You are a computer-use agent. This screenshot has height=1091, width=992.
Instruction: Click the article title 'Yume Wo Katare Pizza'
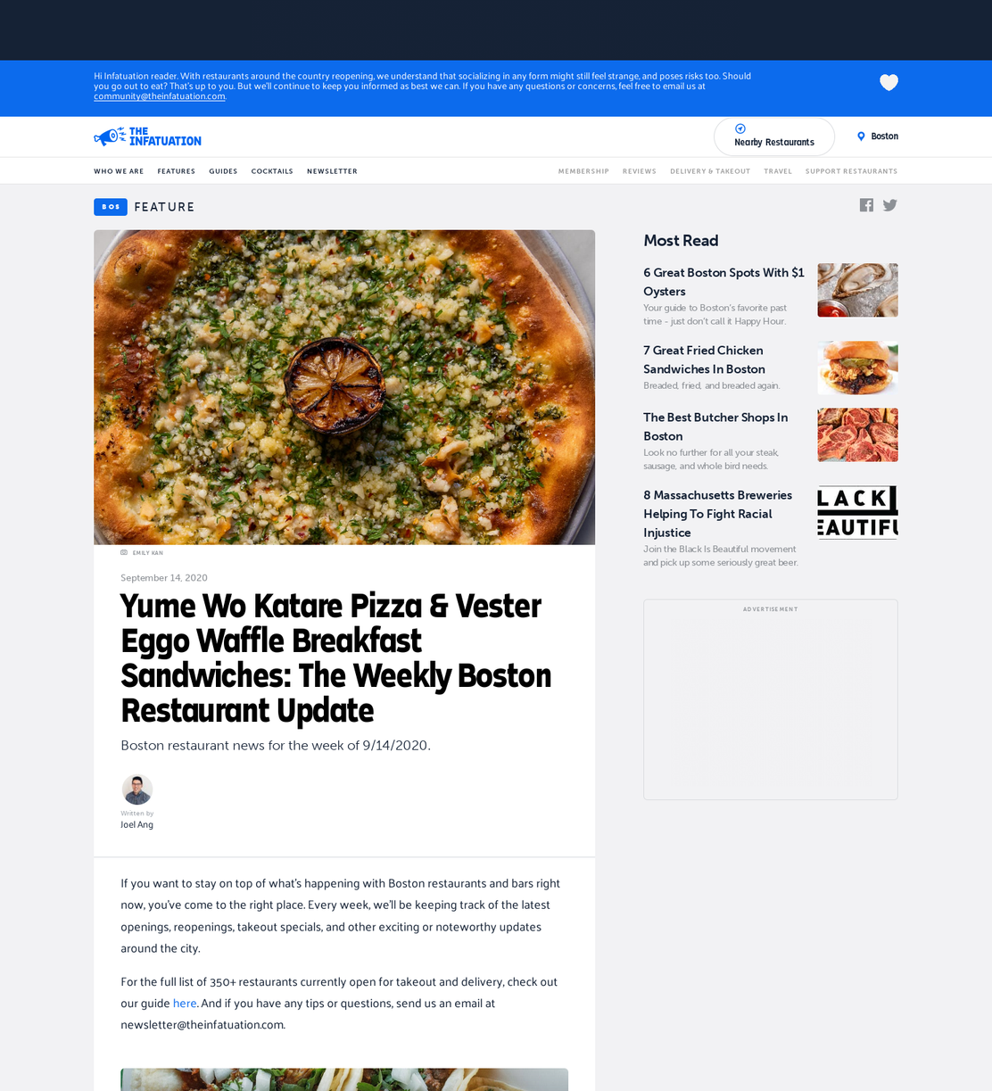coord(335,658)
